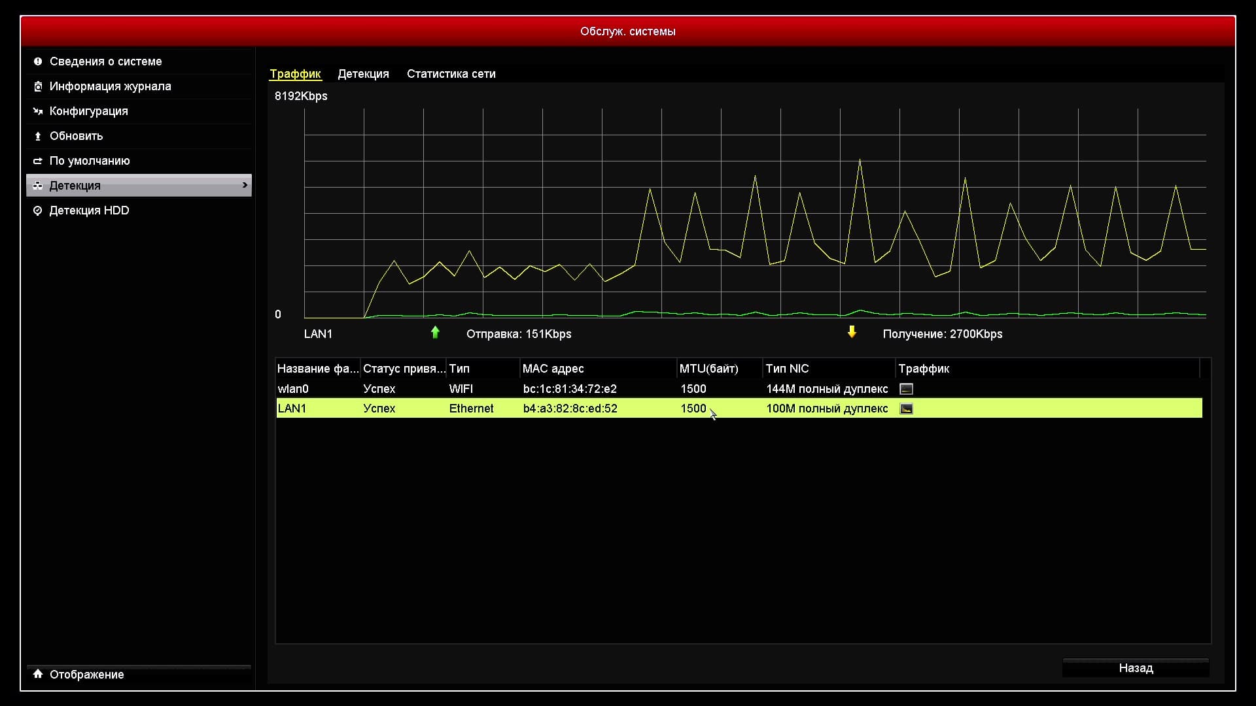The image size is (1256, 706).
Task: Click the Тип NIC column header
Action: (787, 369)
